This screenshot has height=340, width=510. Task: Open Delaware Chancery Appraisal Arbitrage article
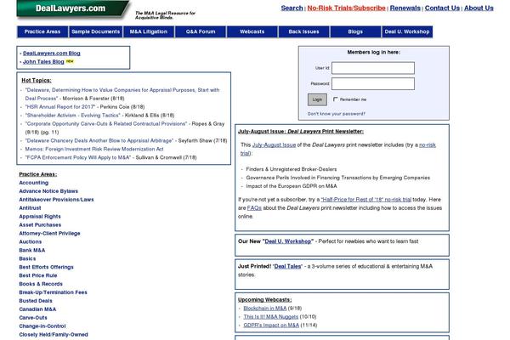(x=99, y=141)
